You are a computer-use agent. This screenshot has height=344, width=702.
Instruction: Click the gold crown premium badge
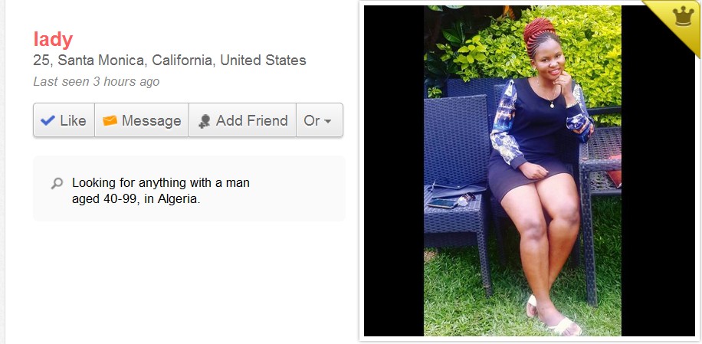point(684,17)
